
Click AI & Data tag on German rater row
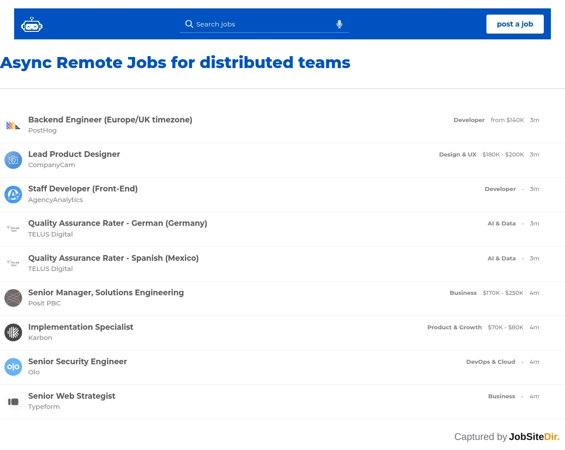coord(501,223)
